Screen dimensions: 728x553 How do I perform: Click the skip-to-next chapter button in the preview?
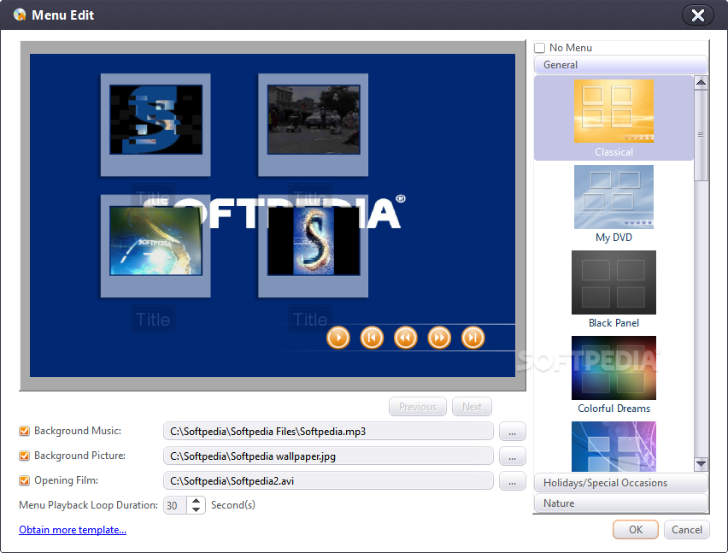point(473,338)
